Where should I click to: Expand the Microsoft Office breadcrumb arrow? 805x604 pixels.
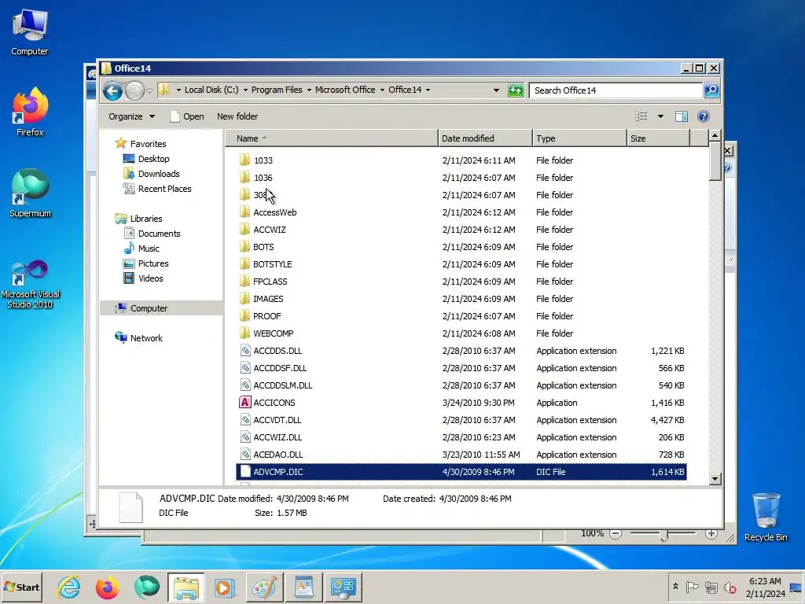tap(382, 90)
